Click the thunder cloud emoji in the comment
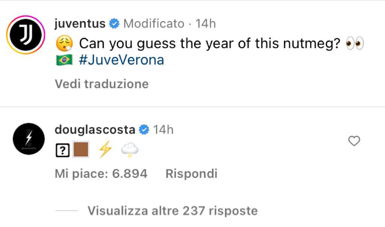 pyautogui.click(x=130, y=150)
